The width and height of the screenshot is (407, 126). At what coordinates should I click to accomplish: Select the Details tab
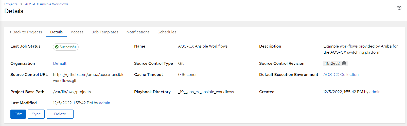pos(56,32)
